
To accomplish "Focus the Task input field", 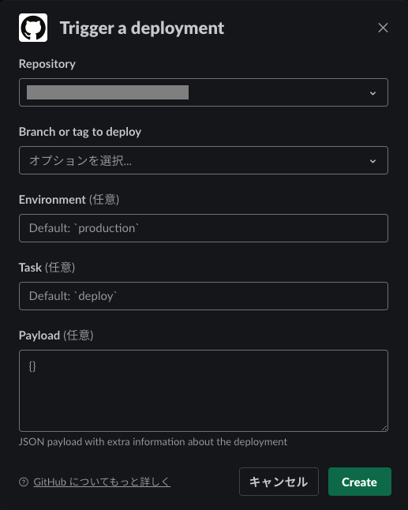I will click(x=204, y=296).
